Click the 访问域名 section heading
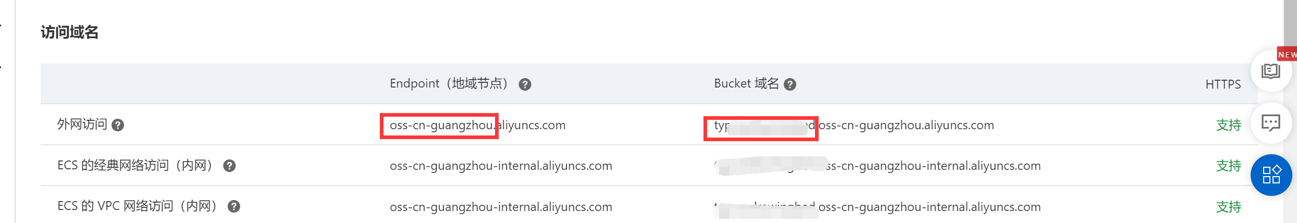This screenshot has height=223, width=1297. pyautogui.click(x=69, y=32)
